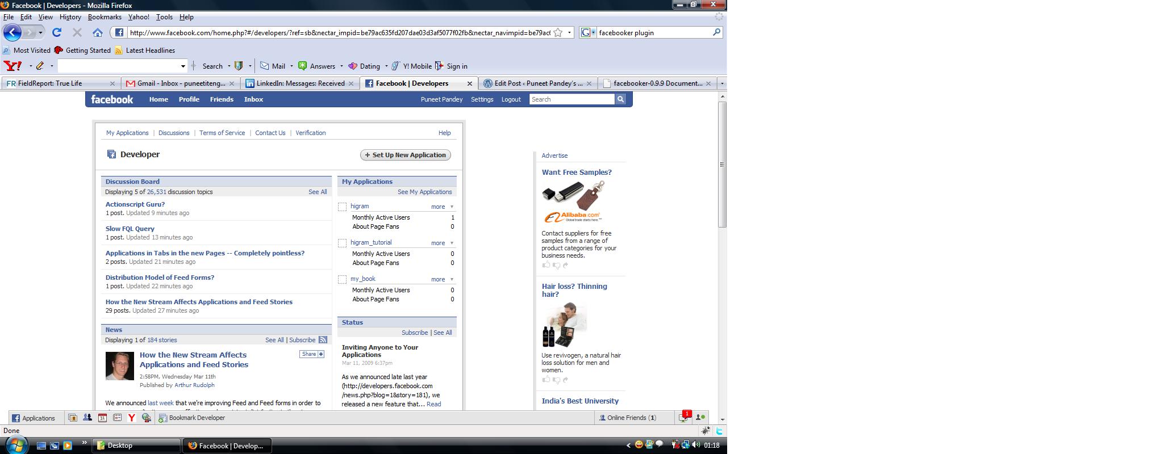Go to Firefox Home page icon
Viewport: 1168px width, 454px height.
[98, 33]
